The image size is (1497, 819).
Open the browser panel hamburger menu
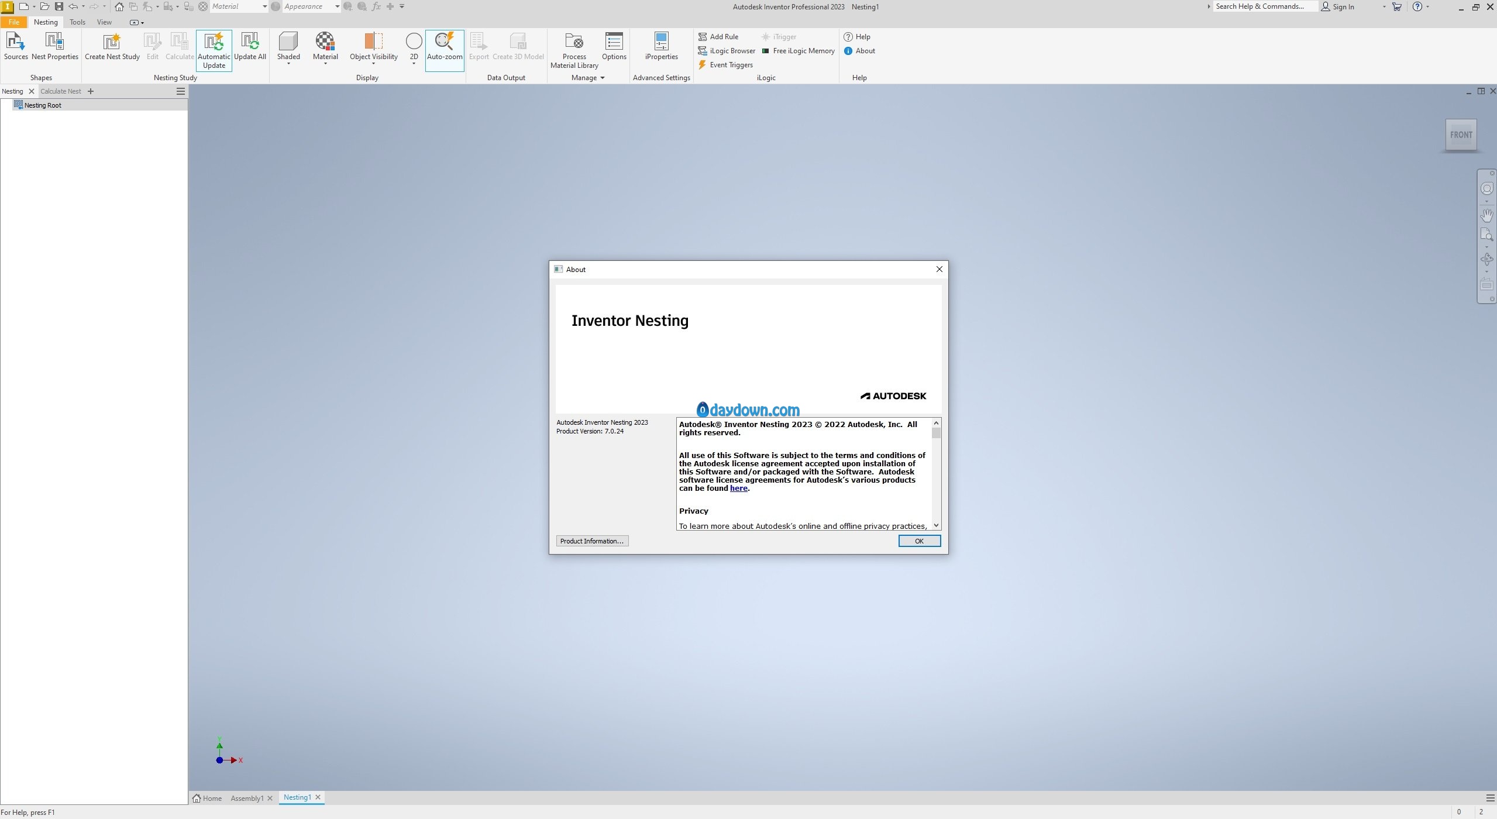(181, 91)
